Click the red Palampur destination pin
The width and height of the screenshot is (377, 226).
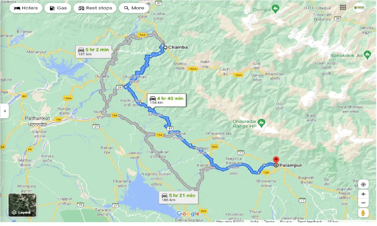(x=276, y=160)
